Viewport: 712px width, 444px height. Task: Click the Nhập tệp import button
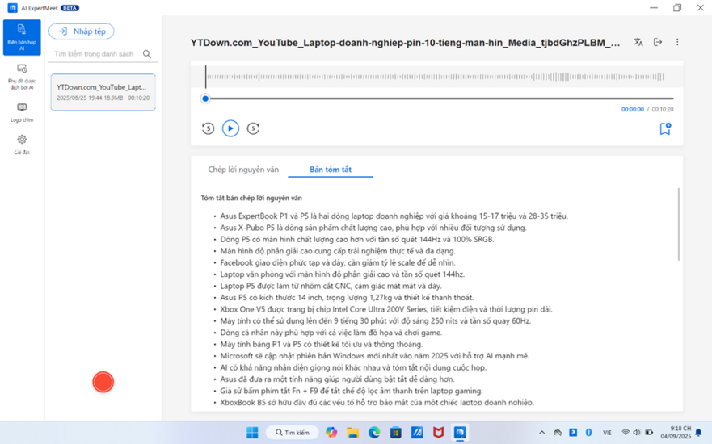(82, 31)
